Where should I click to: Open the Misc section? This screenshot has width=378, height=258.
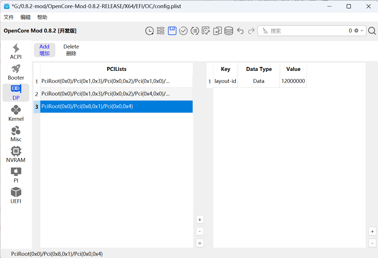(x=16, y=134)
